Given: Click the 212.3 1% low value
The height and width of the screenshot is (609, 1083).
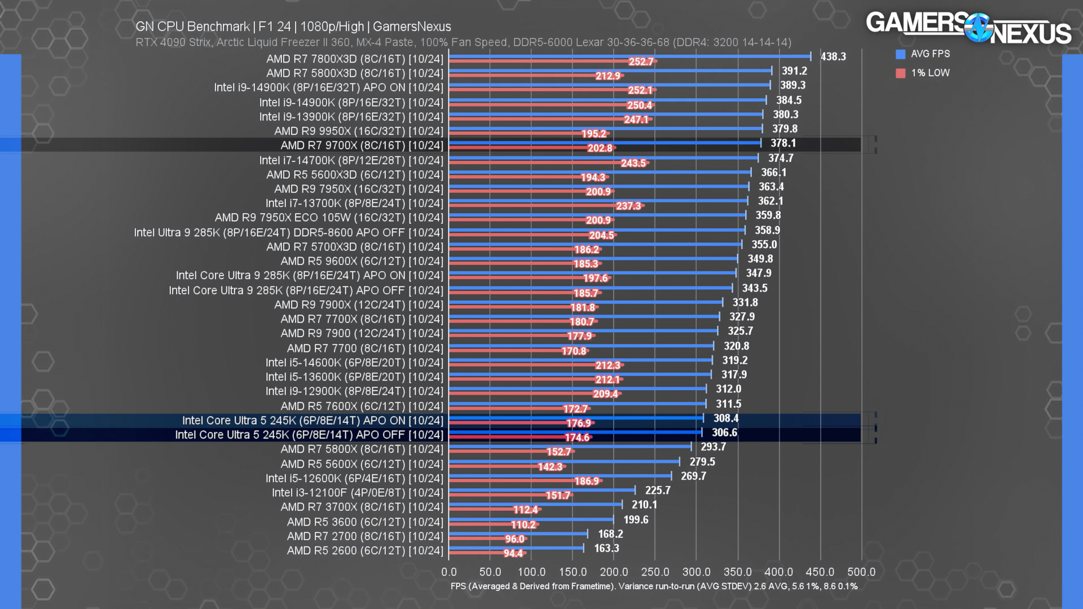Looking at the screenshot, I should 607,365.
